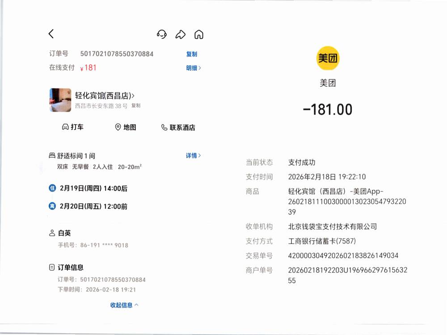Viewport: 447px width, 335px height.
Task: Select the 地图 option
Action: (130, 127)
